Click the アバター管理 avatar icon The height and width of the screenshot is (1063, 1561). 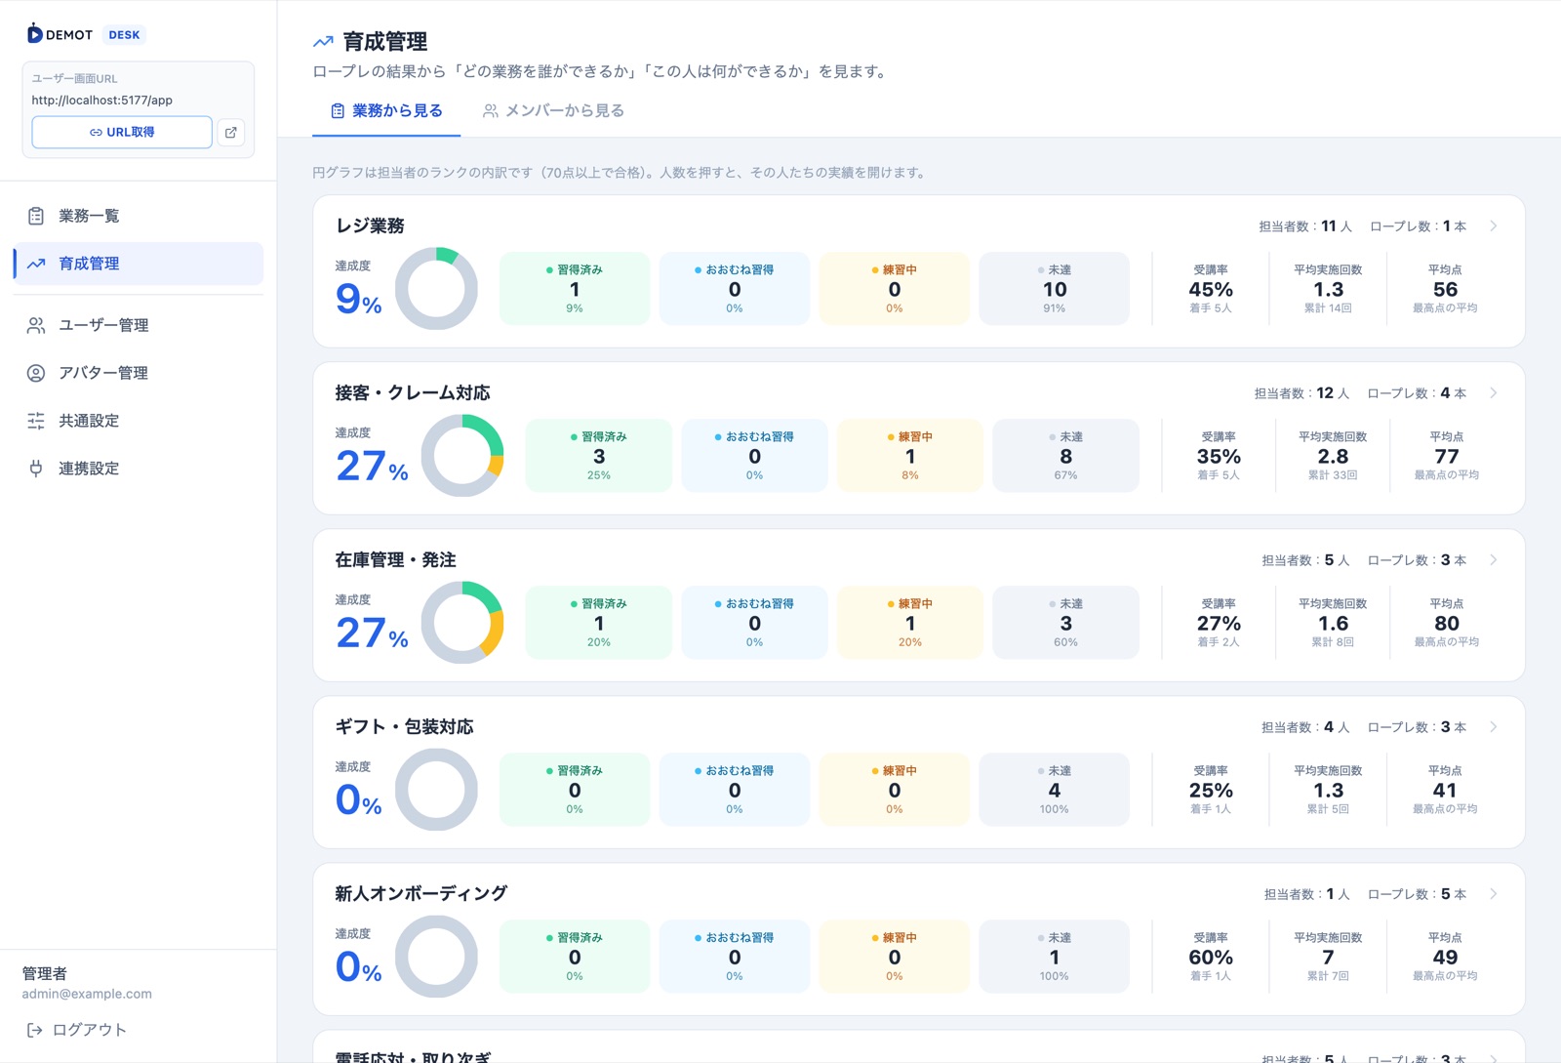(36, 373)
